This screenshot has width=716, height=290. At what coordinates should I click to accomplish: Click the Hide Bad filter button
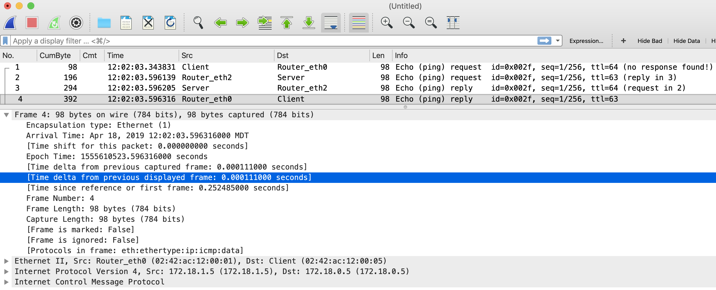point(650,41)
